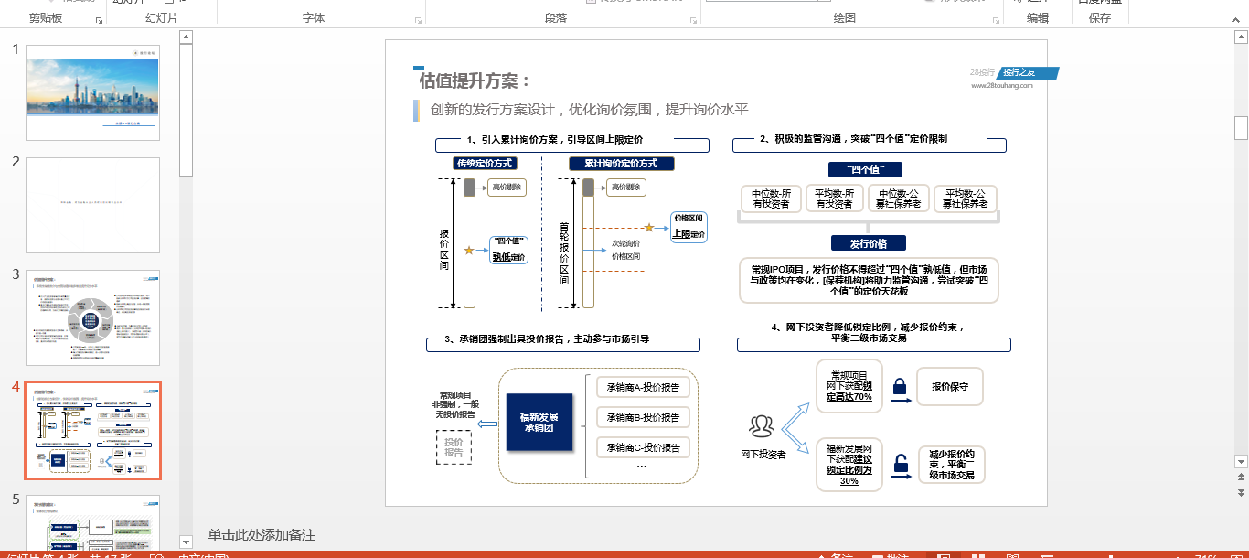Select slide 5 thumbnail
1249x558 pixels.
[92, 521]
